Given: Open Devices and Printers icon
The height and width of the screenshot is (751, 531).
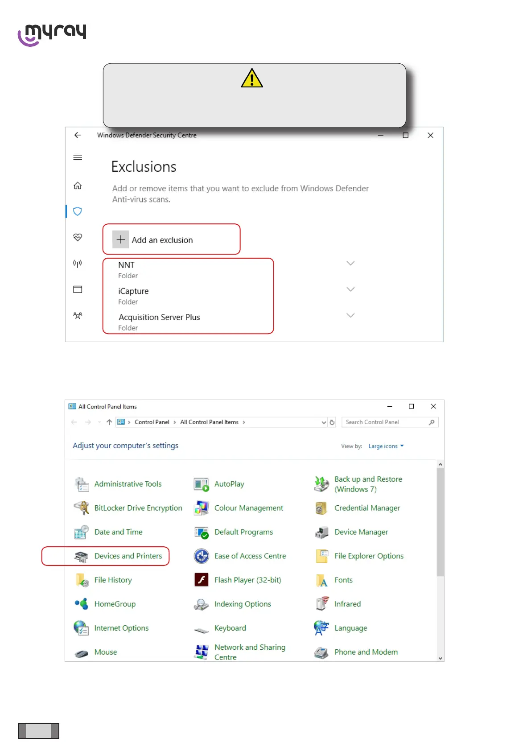Looking at the screenshot, I should (82, 556).
